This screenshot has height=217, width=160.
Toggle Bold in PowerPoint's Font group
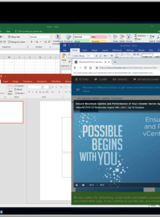pos(29,92)
